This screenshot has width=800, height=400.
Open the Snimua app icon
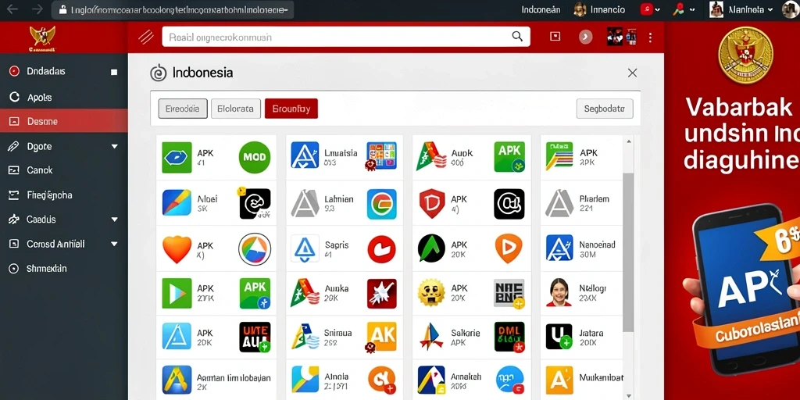(x=305, y=337)
